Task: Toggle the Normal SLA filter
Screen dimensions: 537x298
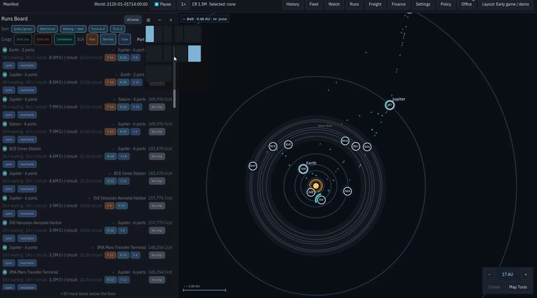Action: 108,40
